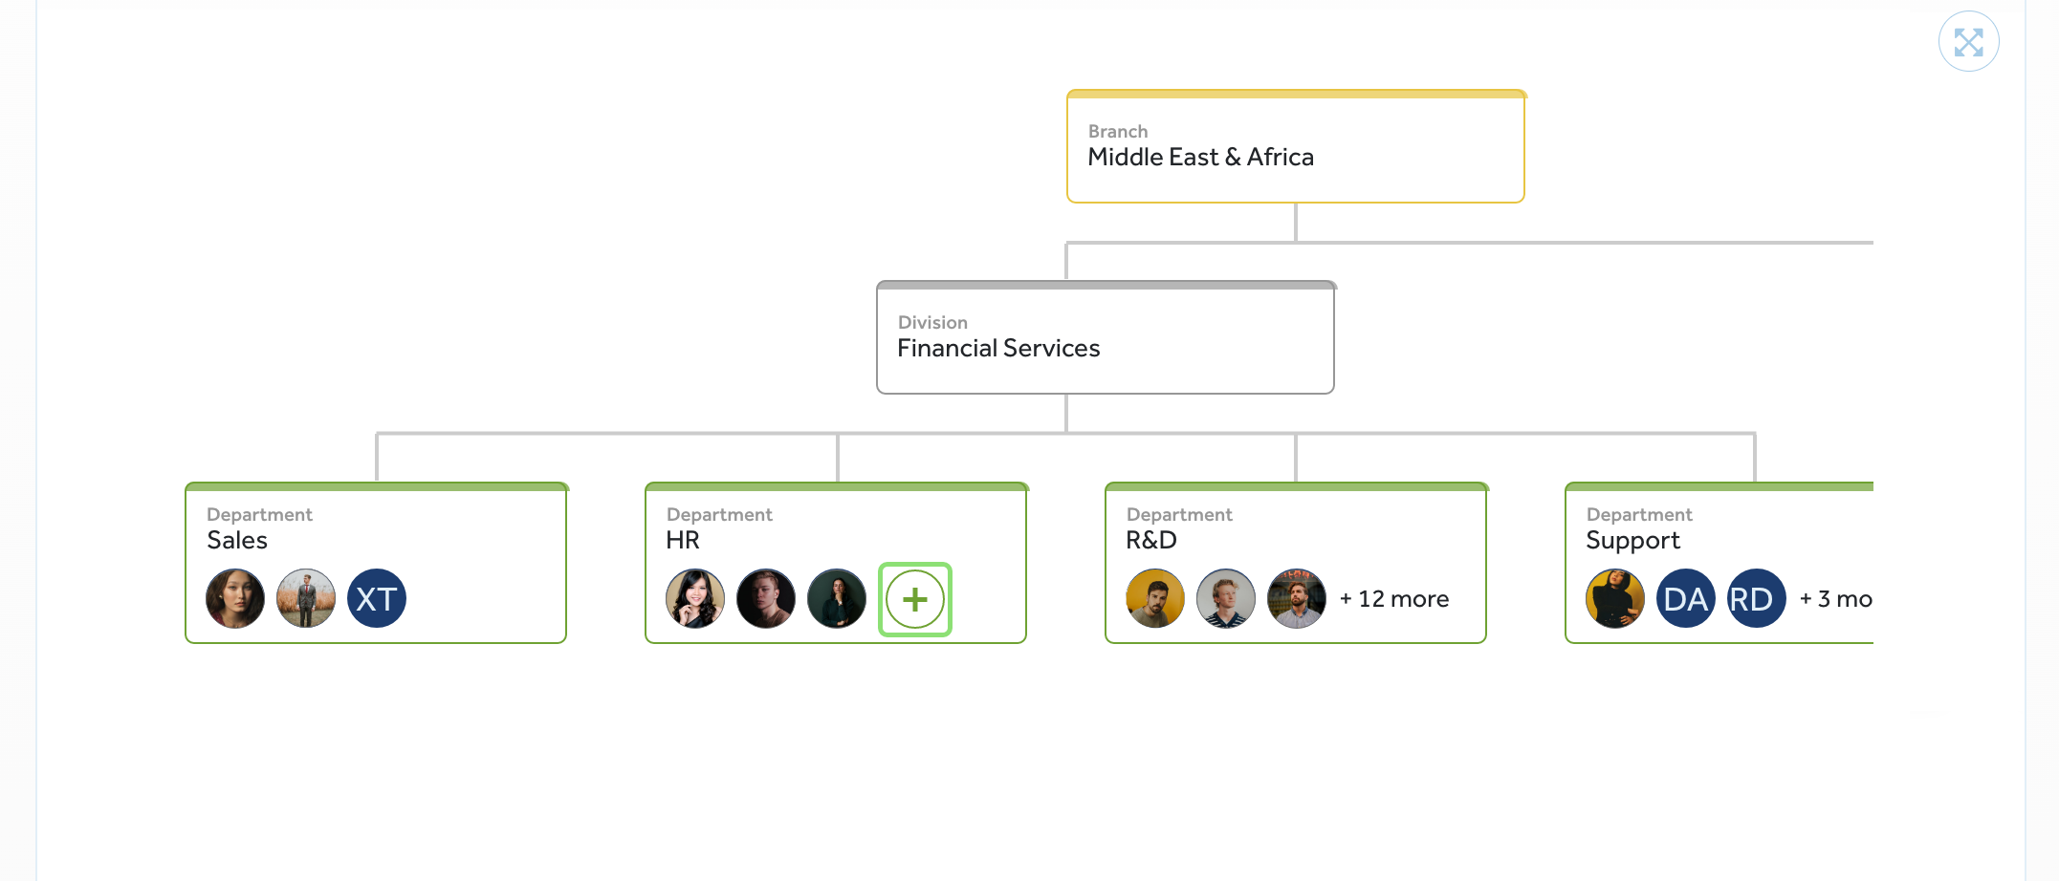Image resolution: width=2059 pixels, height=881 pixels.
Task: Add a member to HR department
Action: click(915, 599)
